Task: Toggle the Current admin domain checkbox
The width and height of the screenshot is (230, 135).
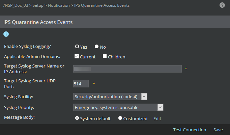Action: 77,56
